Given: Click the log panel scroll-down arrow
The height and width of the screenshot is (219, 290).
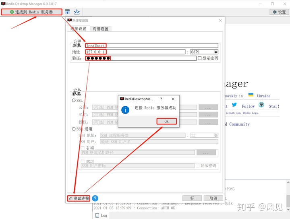Looking at the screenshot, I should (x=288, y=209).
